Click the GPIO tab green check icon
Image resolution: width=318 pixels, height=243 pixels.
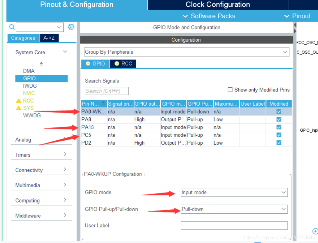88,64
